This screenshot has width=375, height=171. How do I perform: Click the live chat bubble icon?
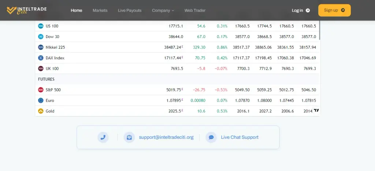pos(211,137)
